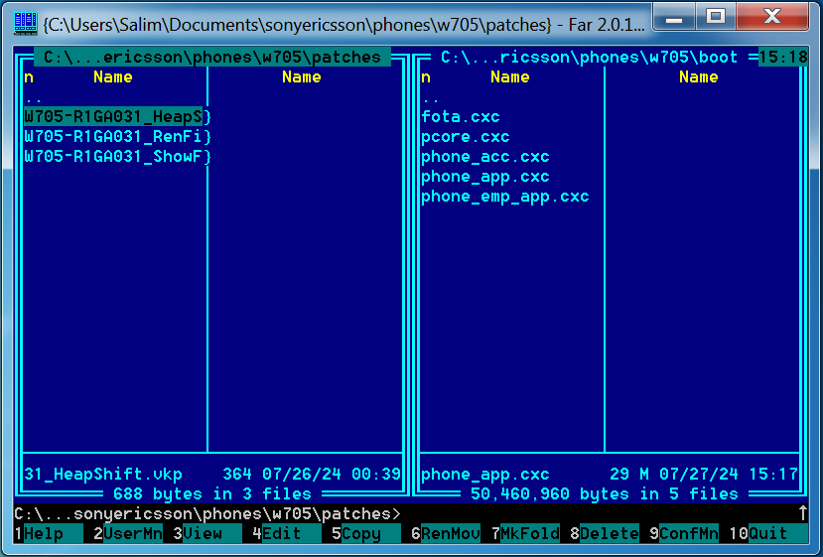Click the 8 Delete key bar button

pyautogui.click(x=605, y=534)
